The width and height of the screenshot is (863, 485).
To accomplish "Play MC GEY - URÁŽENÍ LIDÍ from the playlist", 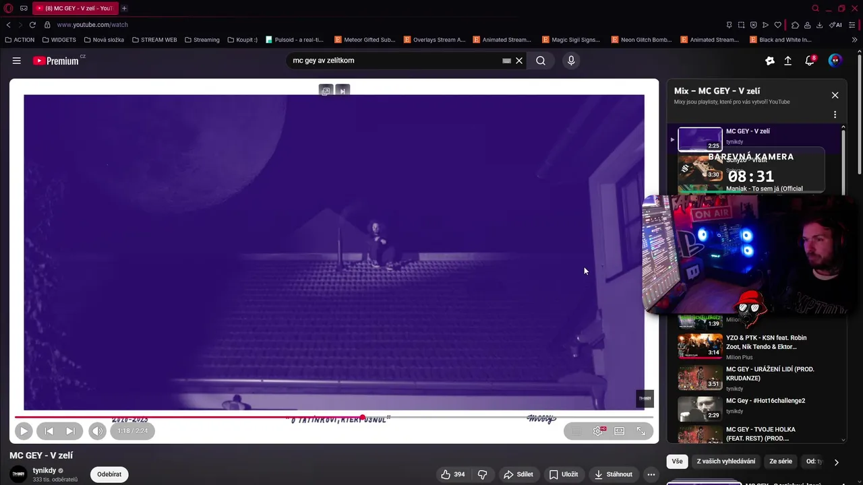I will click(x=755, y=378).
